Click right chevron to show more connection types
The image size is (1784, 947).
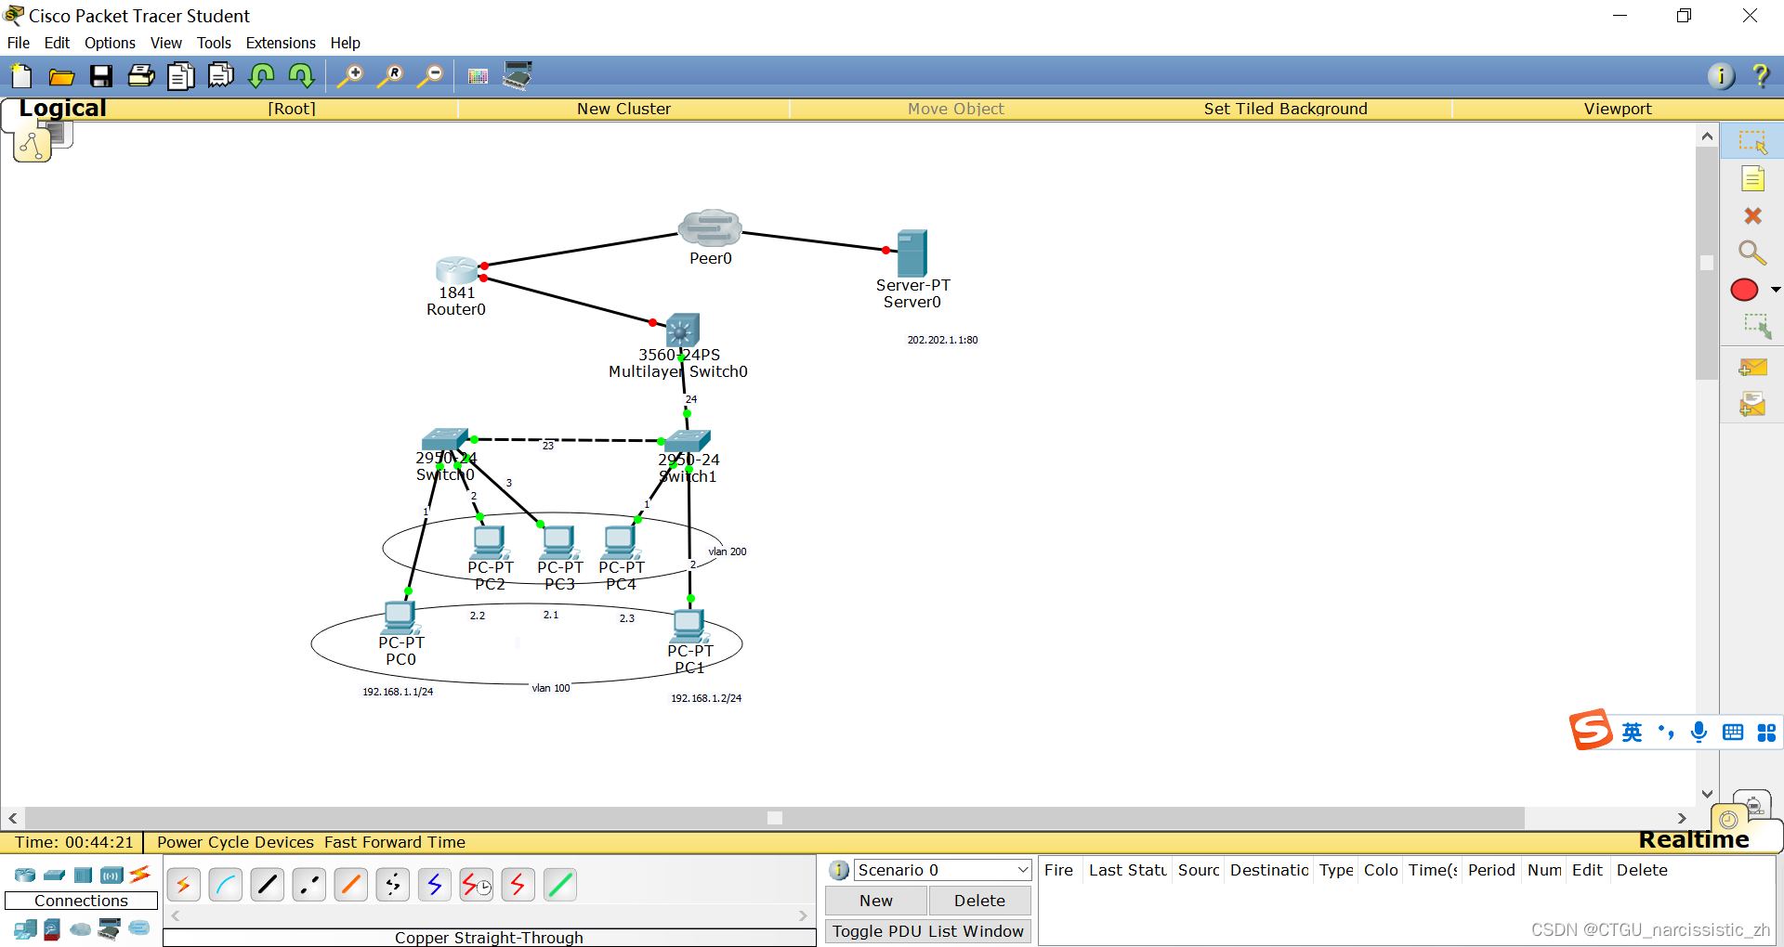pyautogui.click(x=803, y=915)
